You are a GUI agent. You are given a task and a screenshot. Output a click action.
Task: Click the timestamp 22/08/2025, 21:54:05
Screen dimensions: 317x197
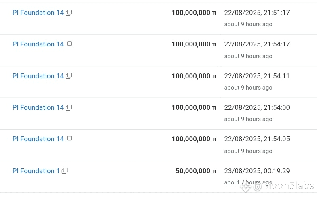257,139
